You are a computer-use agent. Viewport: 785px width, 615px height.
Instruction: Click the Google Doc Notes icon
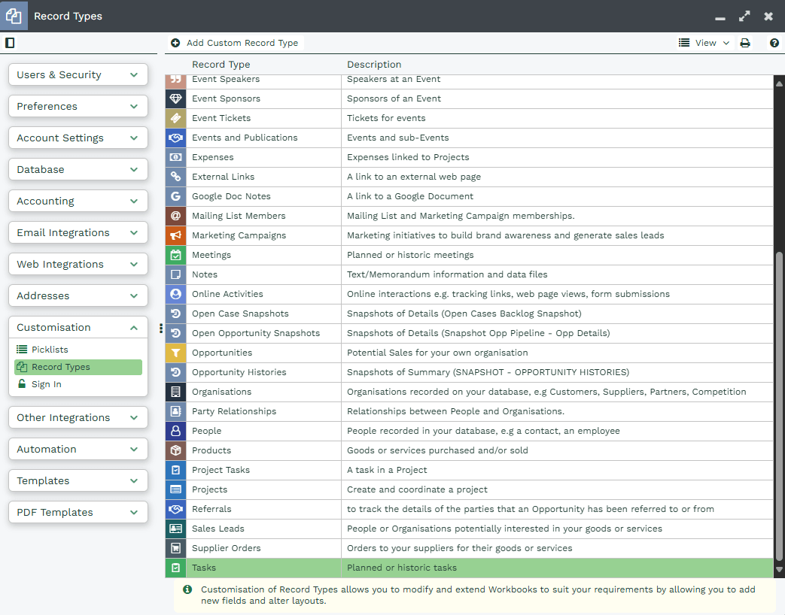(x=175, y=196)
